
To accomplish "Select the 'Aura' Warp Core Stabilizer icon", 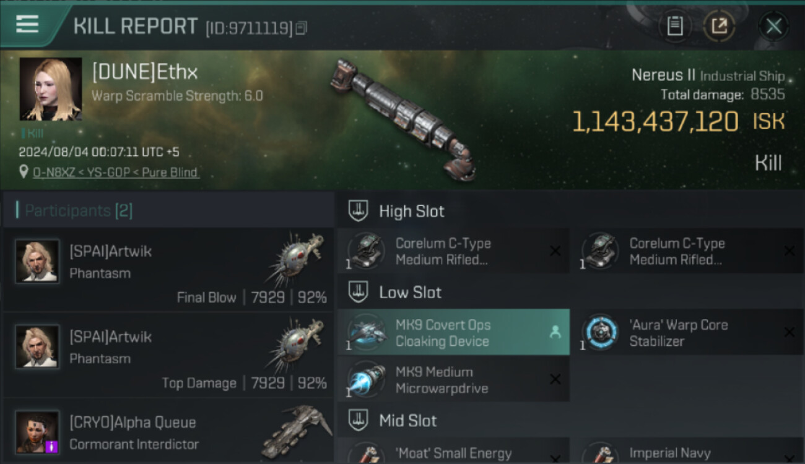I will (600, 333).
